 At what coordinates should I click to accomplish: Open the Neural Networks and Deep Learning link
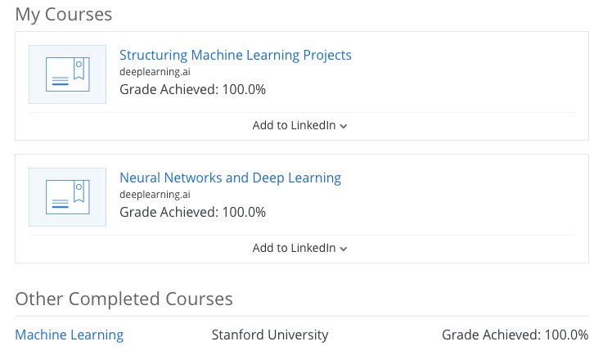point(230,178)
